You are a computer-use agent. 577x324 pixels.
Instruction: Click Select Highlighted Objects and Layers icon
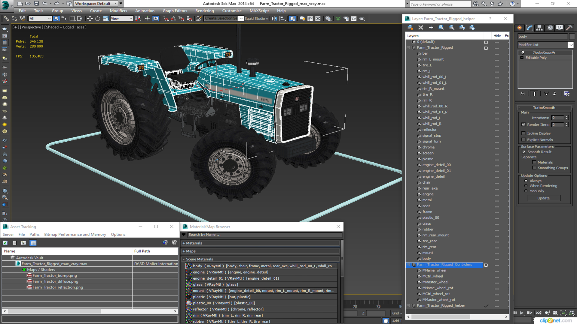pos(441,28)
